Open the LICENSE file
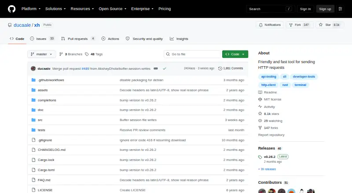This screenshot has width=352, height=193. pos(45,190)
